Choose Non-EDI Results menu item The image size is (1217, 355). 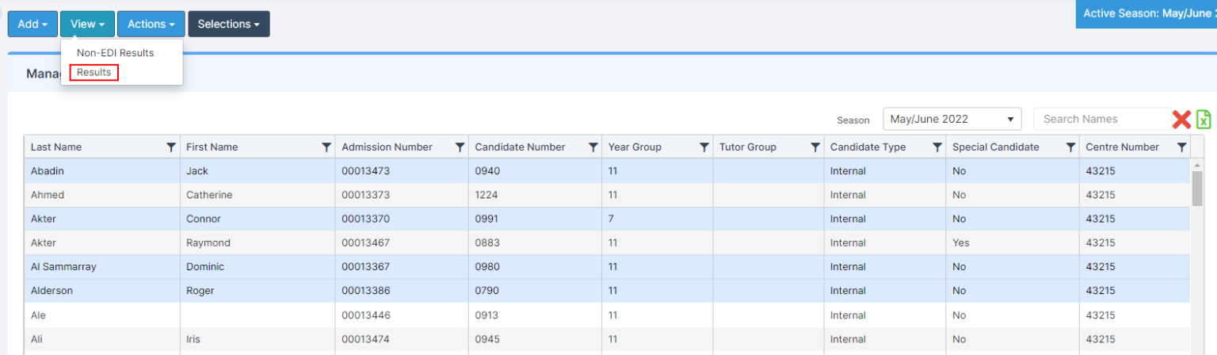click(x=115, y=53)
